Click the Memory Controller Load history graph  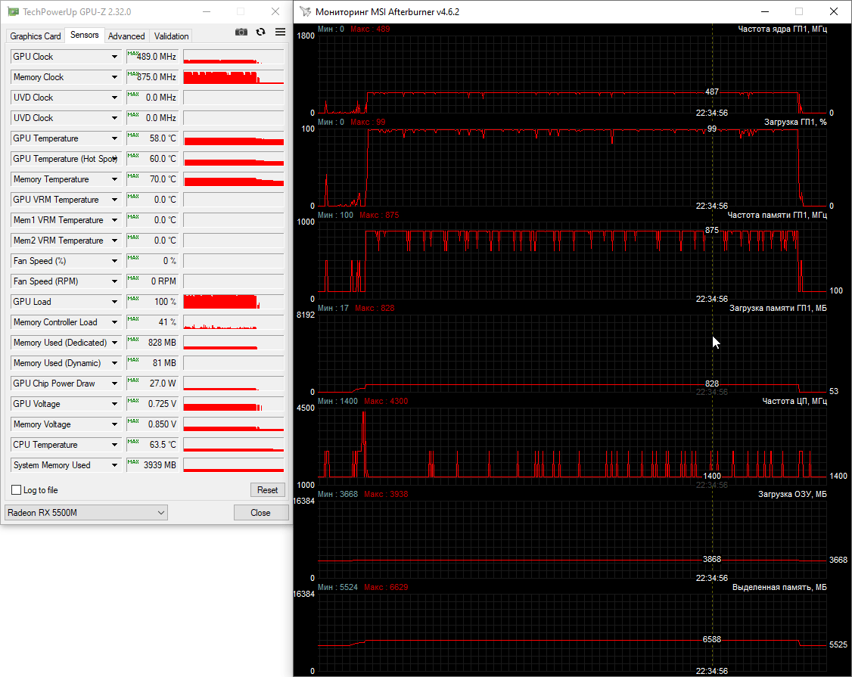point(234,322)
